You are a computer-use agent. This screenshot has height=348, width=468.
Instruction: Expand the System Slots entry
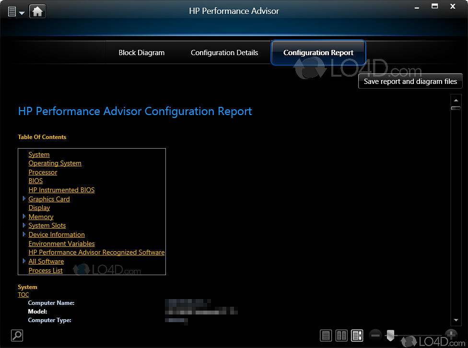23,225
